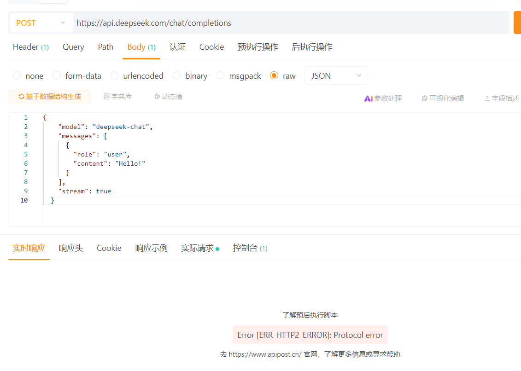Image resolution: width=521 pixels, height=371 pixels.
Task: Select the binary radio button
Action: [177, 76]
